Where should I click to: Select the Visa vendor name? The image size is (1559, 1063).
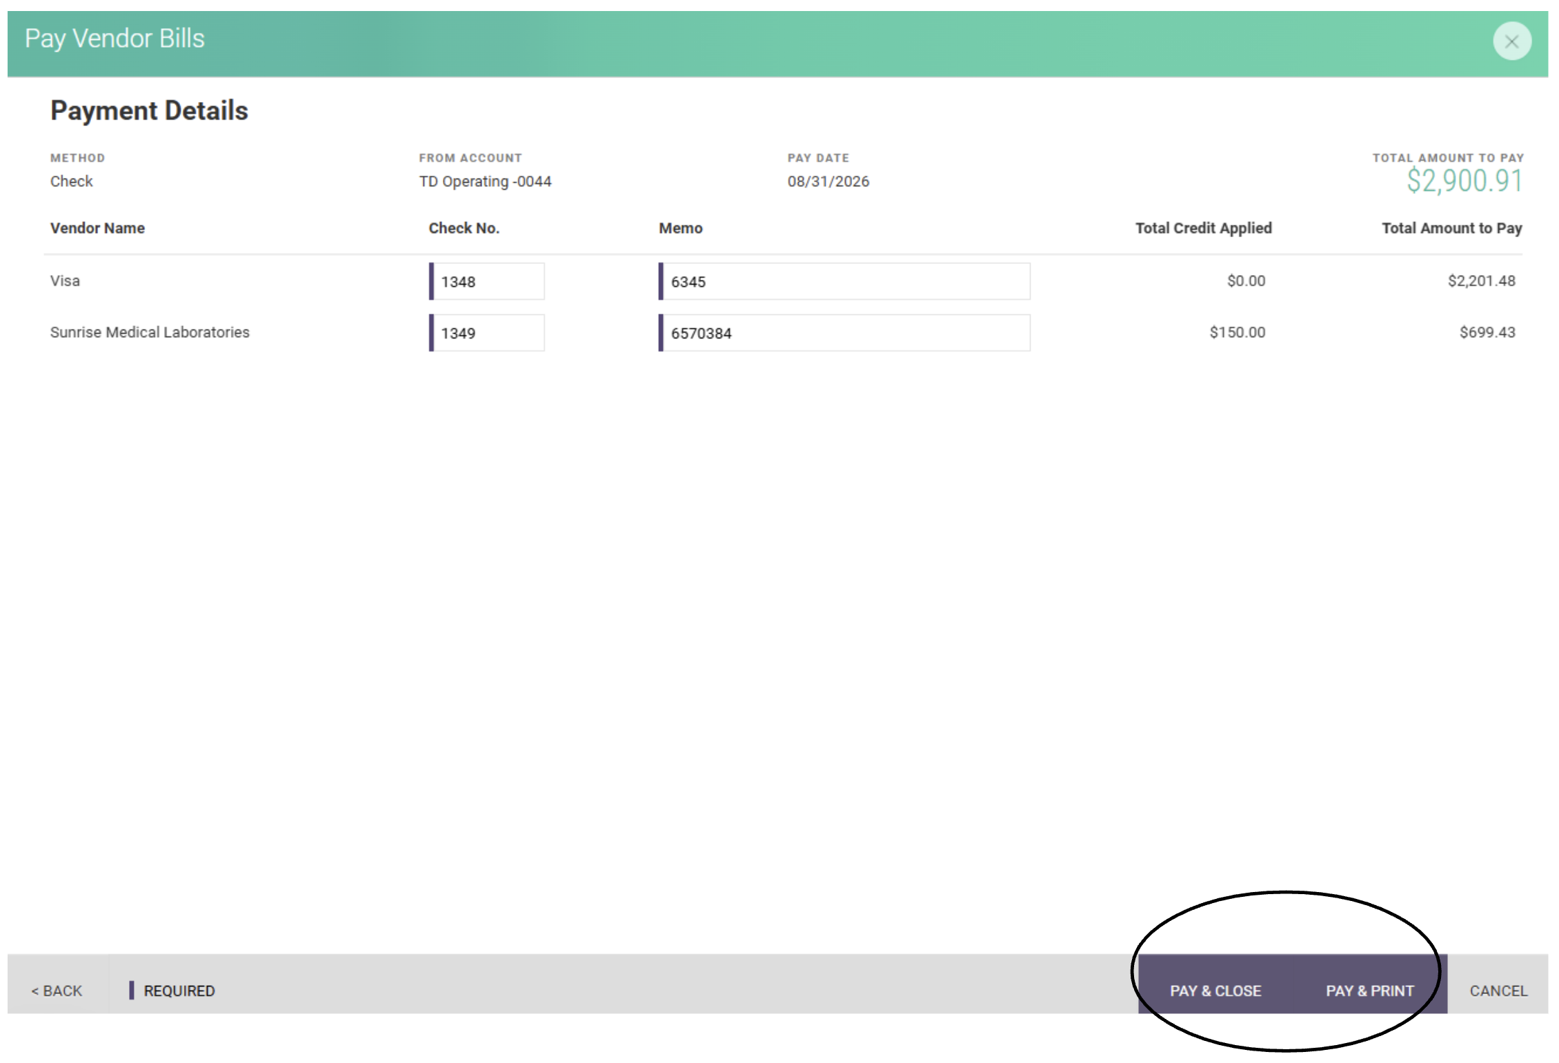pyautogui.click(x=65, y=281)
